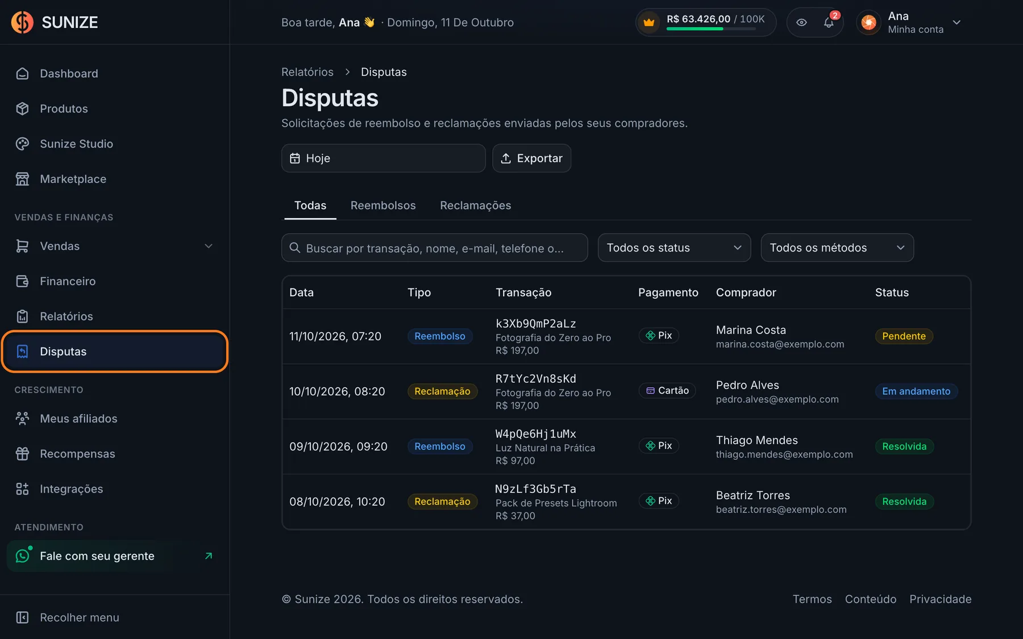1023x639 pixels.
Task: Open Marketplace store icon
Action: pyautogui.click(x=22, y=179)
